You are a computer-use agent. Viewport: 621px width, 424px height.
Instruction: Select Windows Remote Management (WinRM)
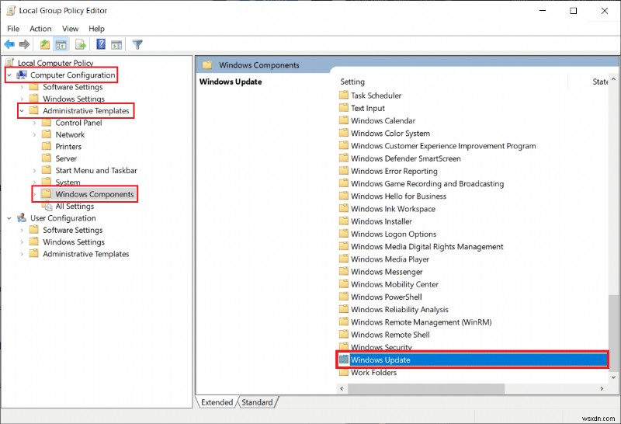click(x=421, y=321)
